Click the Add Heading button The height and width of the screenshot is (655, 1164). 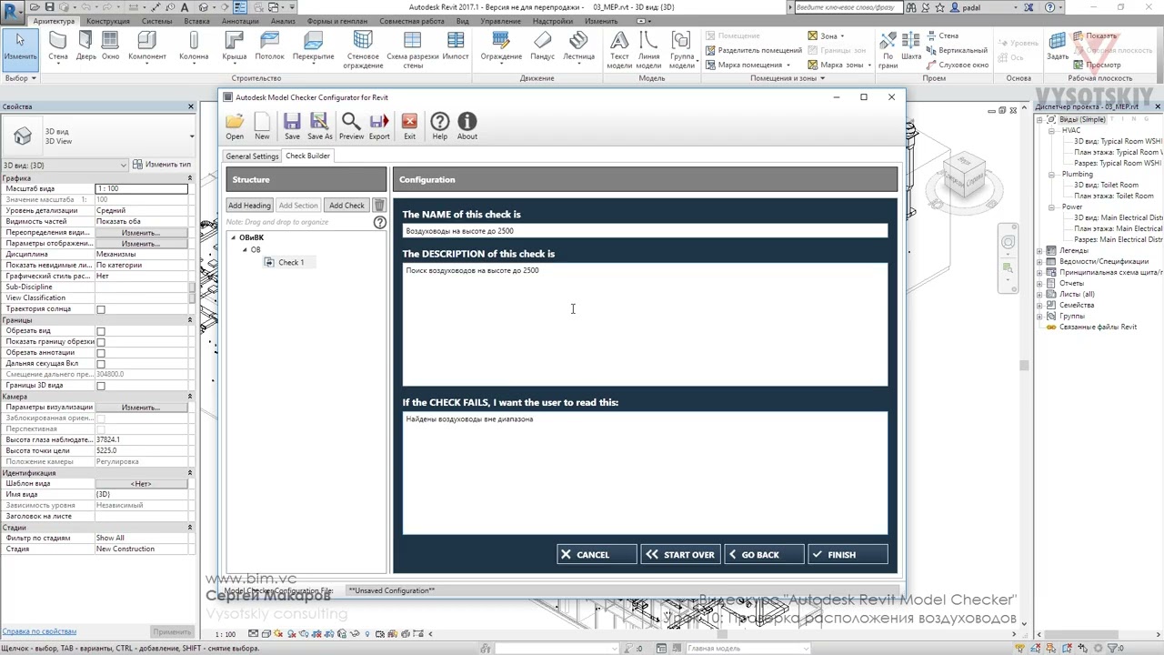point(249,206)
